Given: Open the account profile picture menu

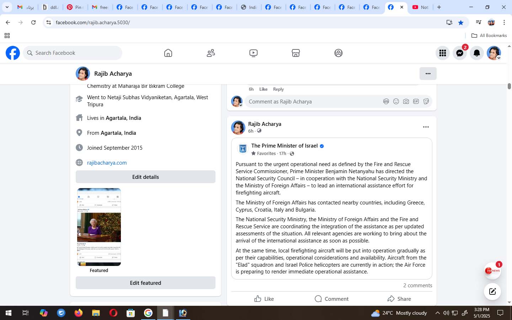Looking at the screenshot, I should (x=494, y=53).
